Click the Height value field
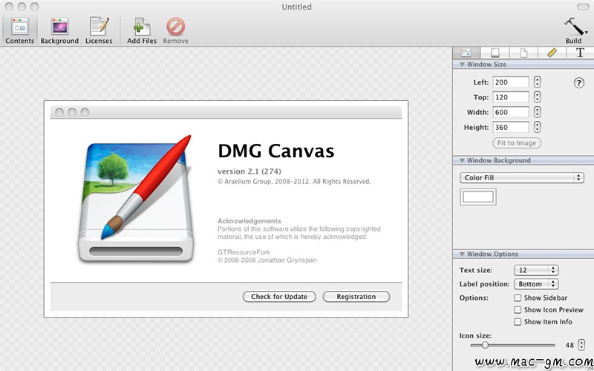The width and height of the screenshot is (594, 371). [x=511, y=127]
